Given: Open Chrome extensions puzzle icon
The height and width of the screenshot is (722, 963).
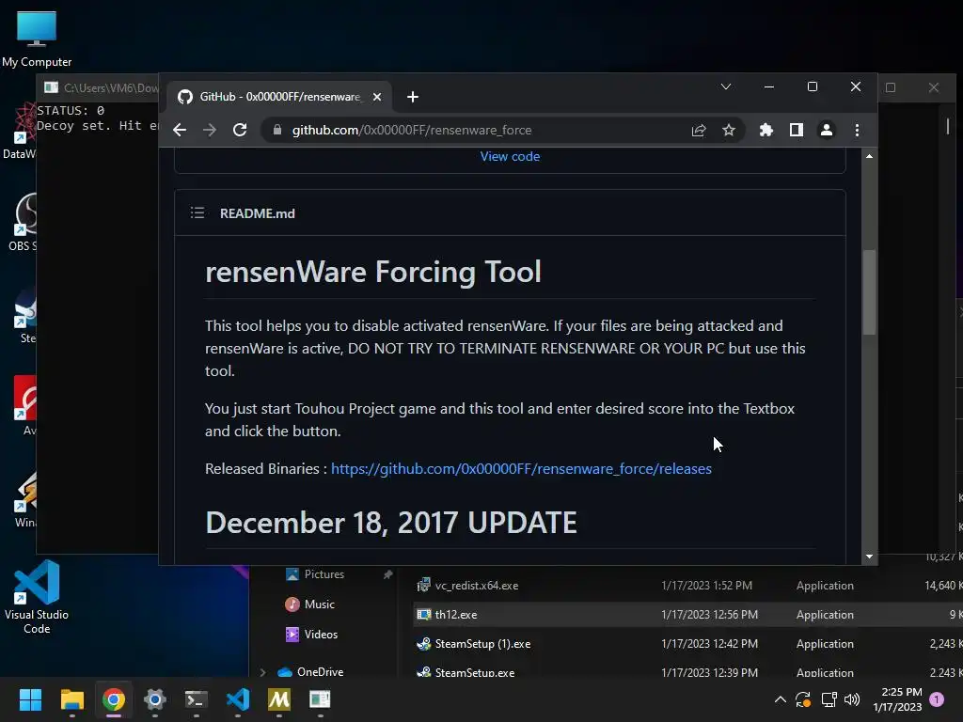Looking at the screenshot, I should 766,130.
